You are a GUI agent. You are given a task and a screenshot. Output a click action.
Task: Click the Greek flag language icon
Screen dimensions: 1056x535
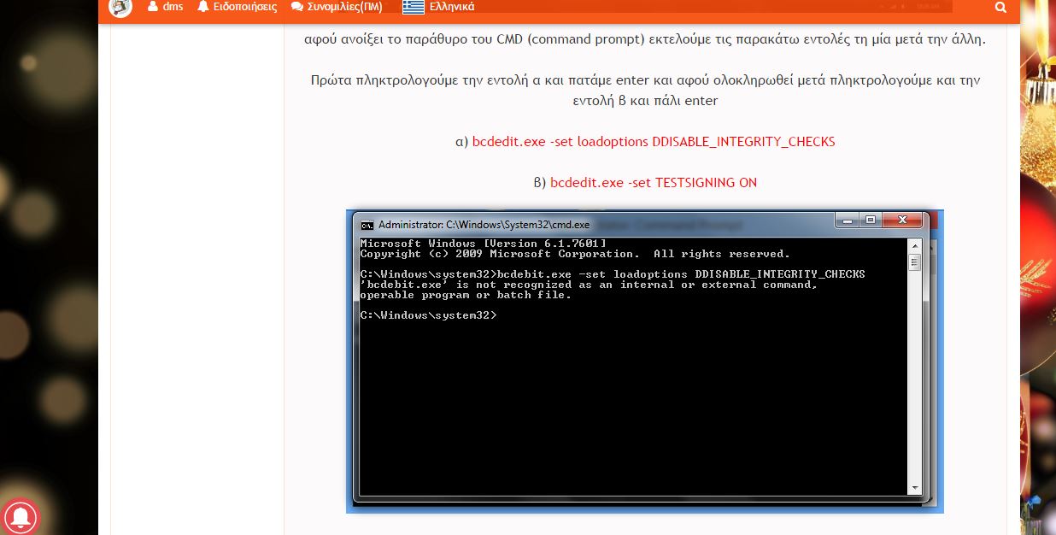tap(414, 7)
